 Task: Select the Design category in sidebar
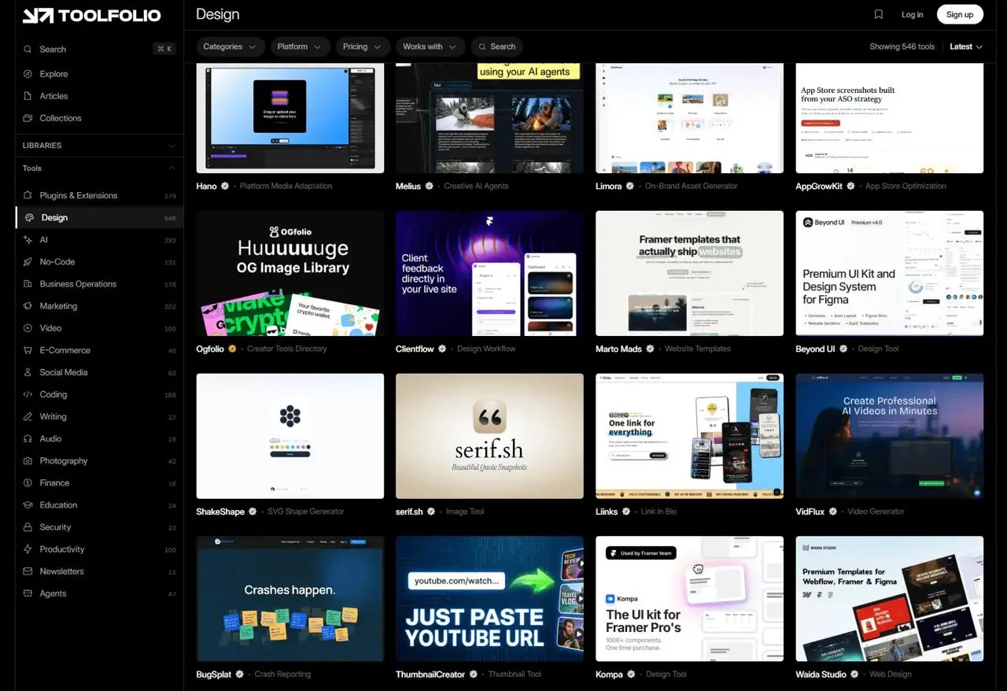click(99, 217)
